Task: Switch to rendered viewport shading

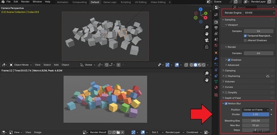Action: tap(204, 65)
